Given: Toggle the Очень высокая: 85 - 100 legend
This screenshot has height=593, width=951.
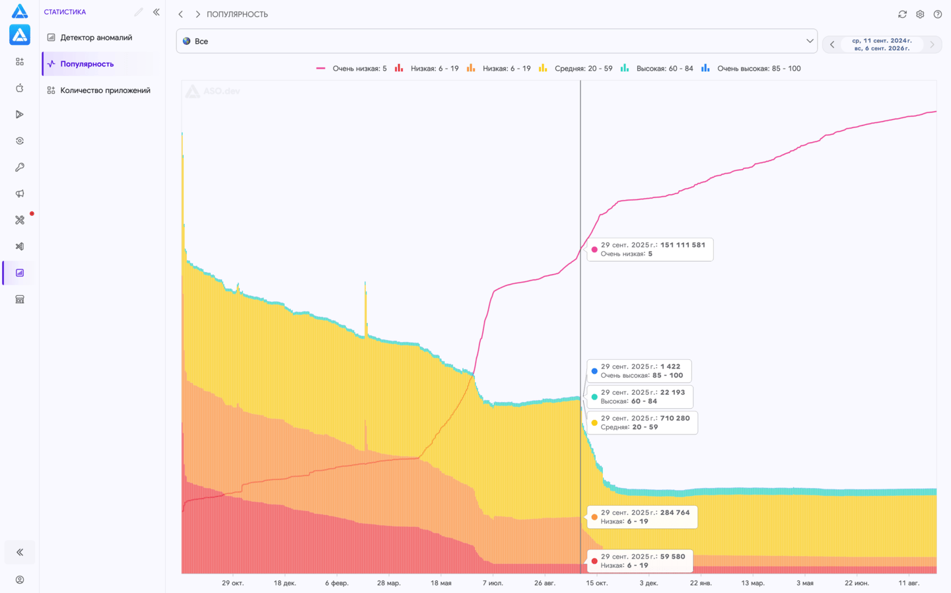Looking at the screenshot, I should [x=751, y=69].
